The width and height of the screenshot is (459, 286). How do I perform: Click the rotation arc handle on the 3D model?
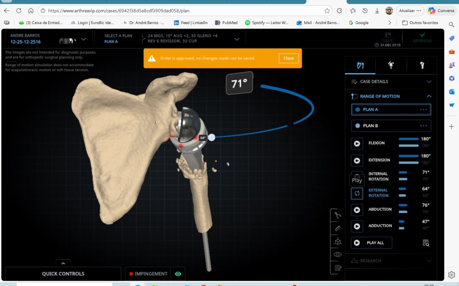pyautogui.click(x=212, y=137)
